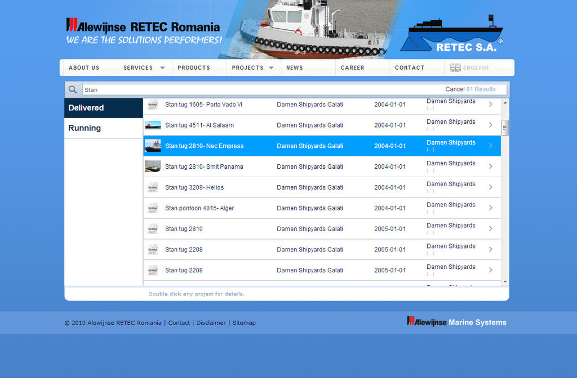Image resolution: width=577 pixels, height=378 pixels.
Task: Open the Services dropdown arrow
Action: 162,68
